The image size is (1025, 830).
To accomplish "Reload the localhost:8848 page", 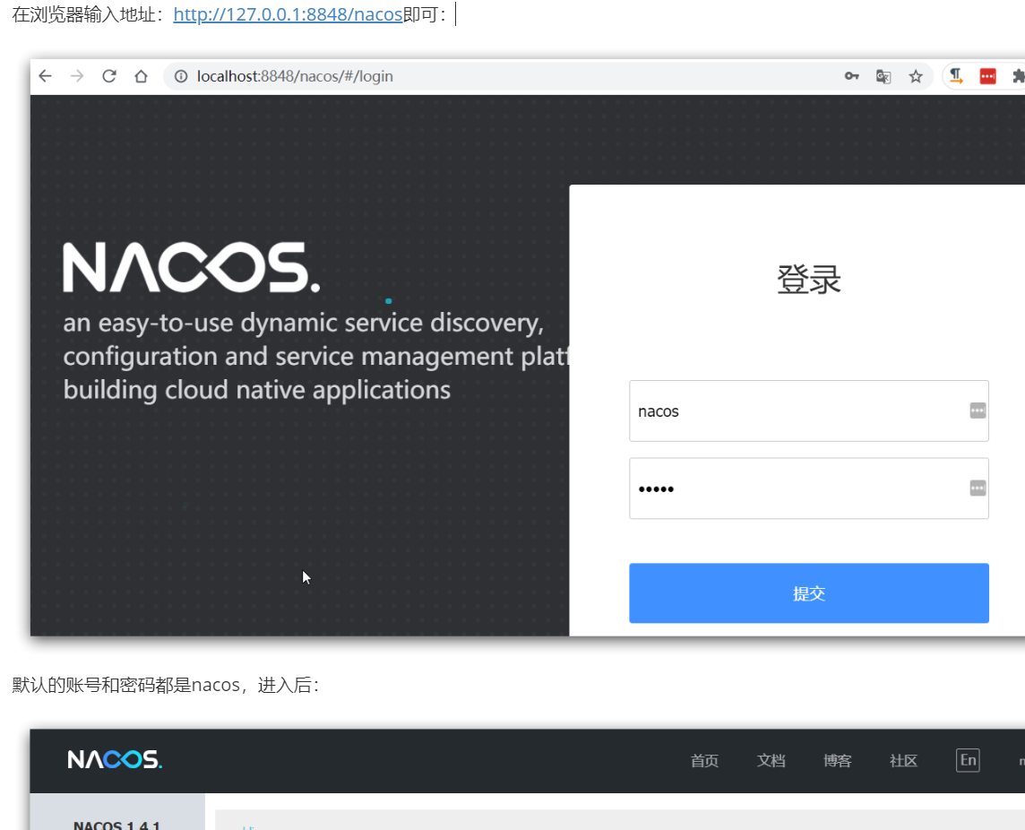I will point(109,76).
